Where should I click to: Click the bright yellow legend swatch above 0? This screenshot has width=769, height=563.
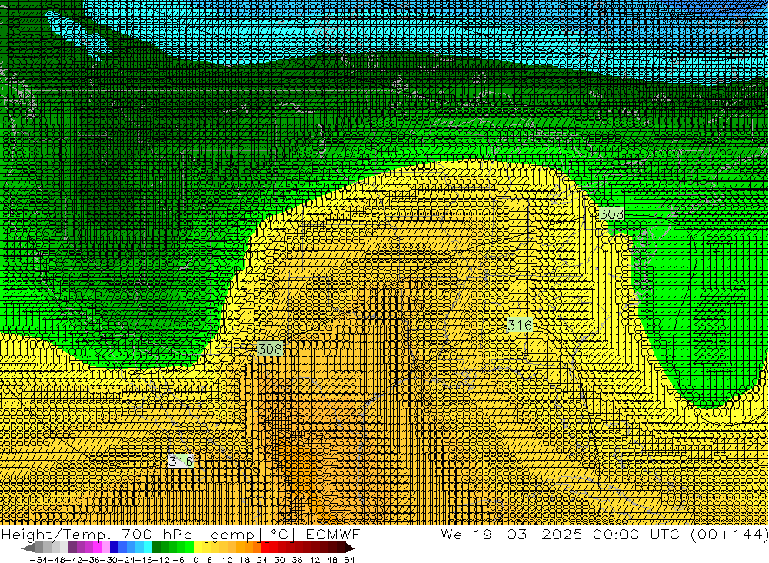point(198,548)
